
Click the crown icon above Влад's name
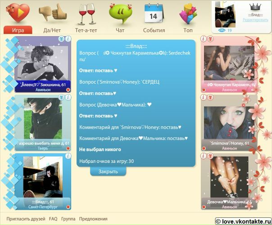click(255, 7)
